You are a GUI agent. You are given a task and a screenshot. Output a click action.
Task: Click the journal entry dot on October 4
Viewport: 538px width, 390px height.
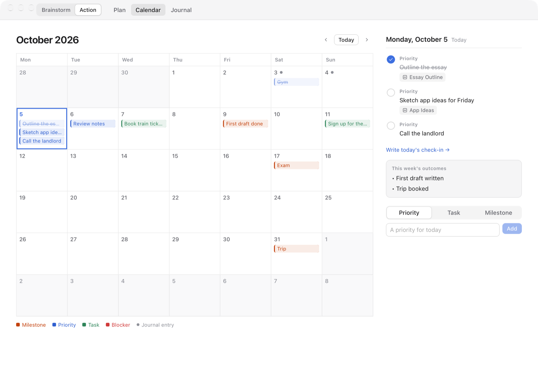[332, 72]
